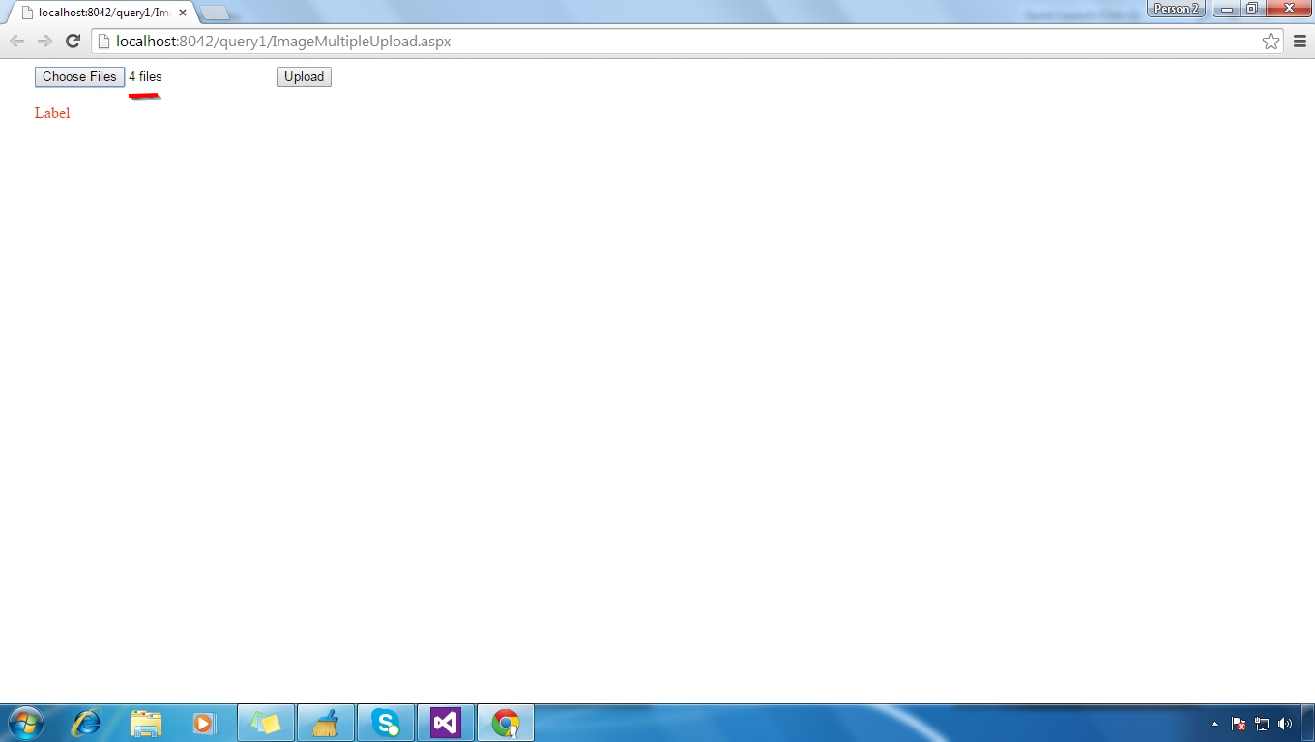Open the Chrome menu with the hamburger icon

pos(1299,41)
